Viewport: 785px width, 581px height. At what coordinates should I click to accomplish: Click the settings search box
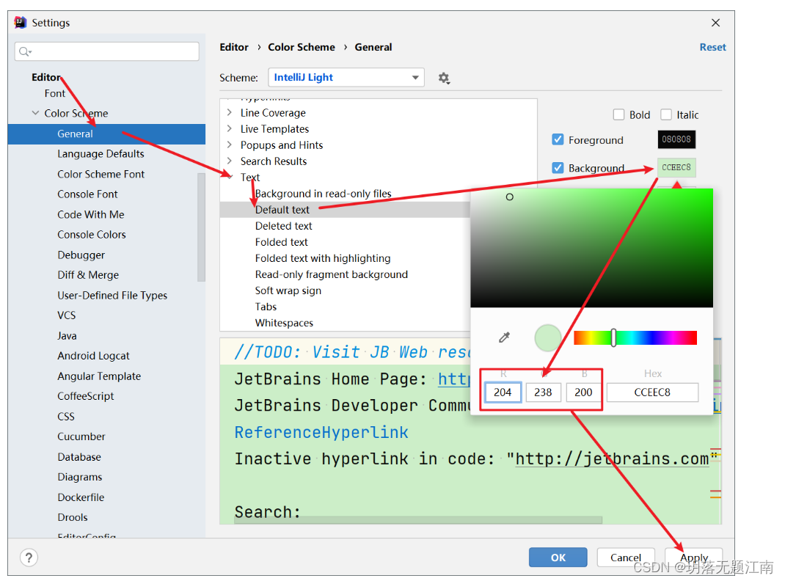click(106, 51)
